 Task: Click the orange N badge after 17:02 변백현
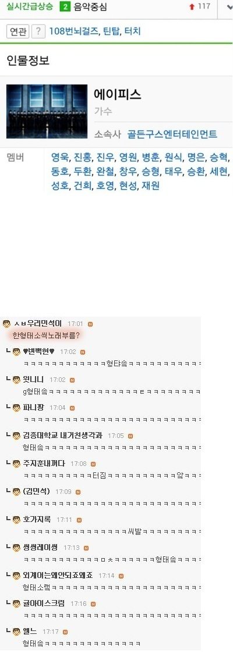pos(83,352)
